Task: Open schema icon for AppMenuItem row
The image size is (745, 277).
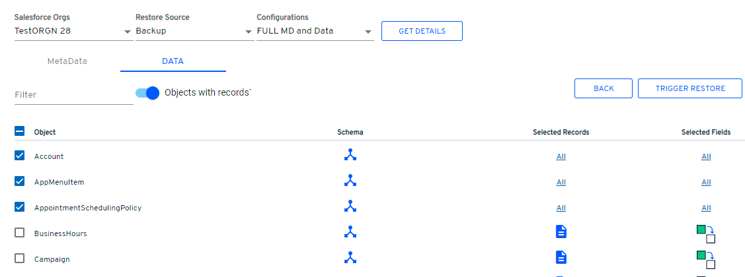Action: pos(350,181)
